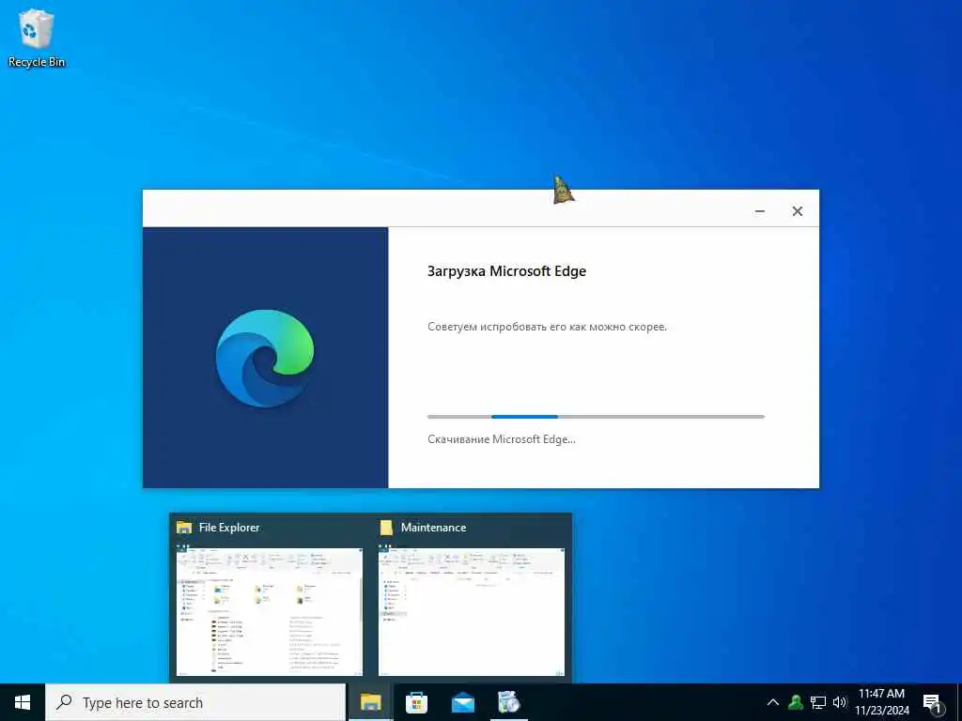Open the clock showing 11:47 AM
This screenshot has width=962, height=721.
(x=881, y=702)
